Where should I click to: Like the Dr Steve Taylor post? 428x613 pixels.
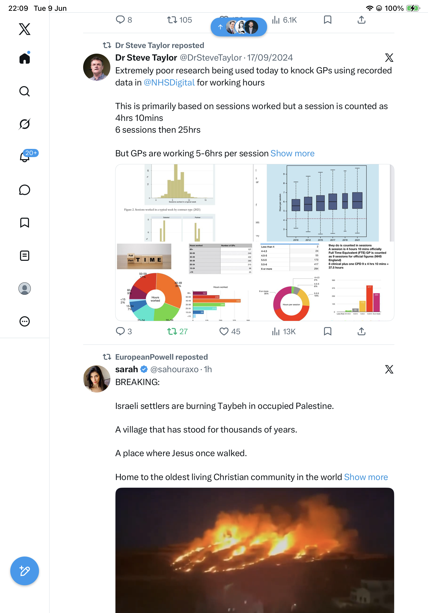tap(230, 331)
